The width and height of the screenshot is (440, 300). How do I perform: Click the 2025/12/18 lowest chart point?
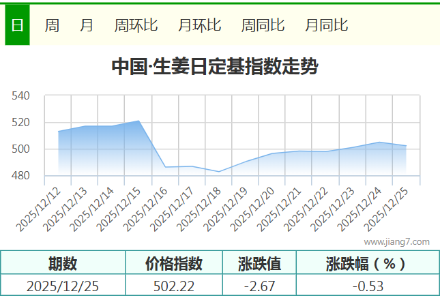click(219, 172)
